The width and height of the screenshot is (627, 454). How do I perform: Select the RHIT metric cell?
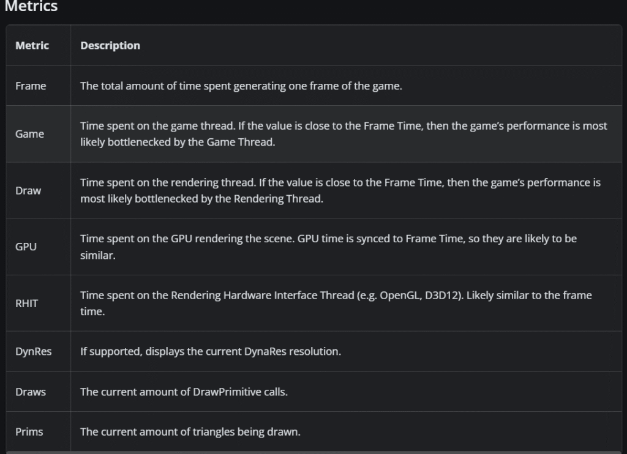26,303
